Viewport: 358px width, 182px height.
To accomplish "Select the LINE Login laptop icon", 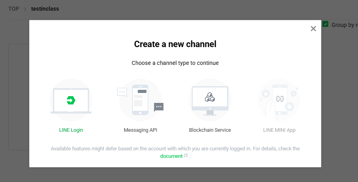I will point(71,100).
